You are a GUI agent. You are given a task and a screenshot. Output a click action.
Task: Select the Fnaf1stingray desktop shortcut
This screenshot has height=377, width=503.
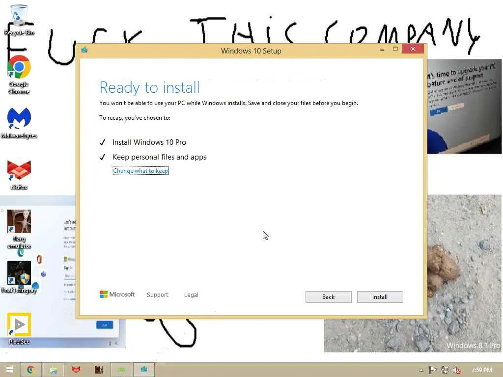click(x=19, y=277)
